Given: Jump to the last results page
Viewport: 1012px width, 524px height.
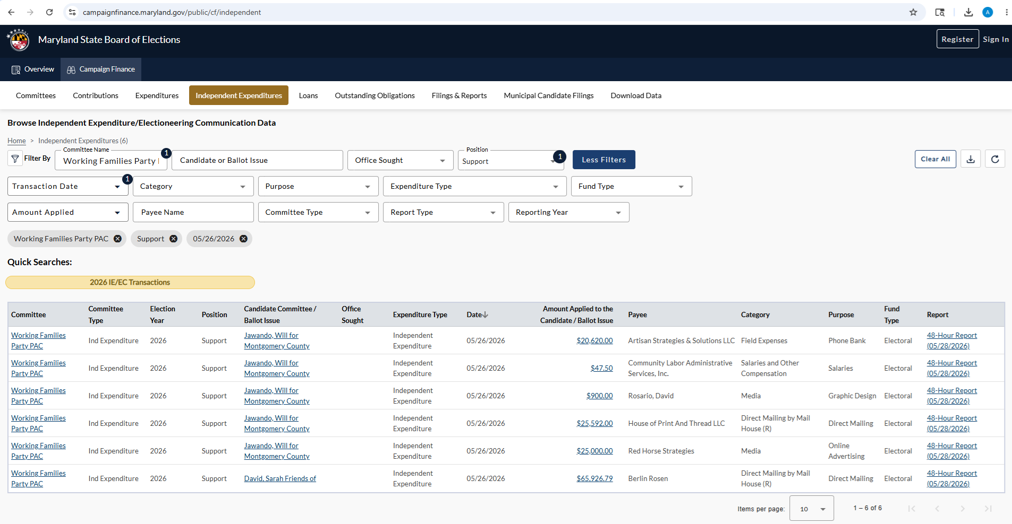Looking at the screenshot, I should click(988, 509).
